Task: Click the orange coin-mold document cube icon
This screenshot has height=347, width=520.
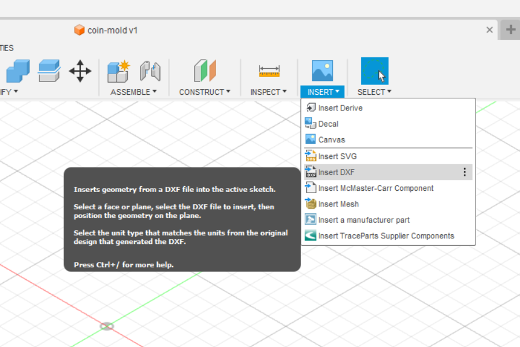Action: coord(79,30)
